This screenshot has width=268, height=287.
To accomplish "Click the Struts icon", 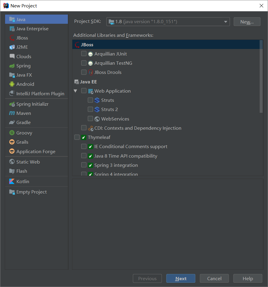I will [97, 100].
